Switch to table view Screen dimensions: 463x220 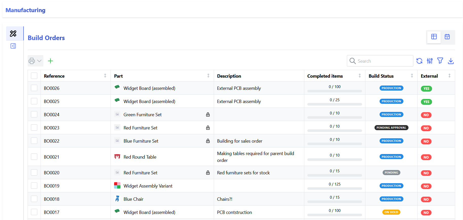coord(434,37)
